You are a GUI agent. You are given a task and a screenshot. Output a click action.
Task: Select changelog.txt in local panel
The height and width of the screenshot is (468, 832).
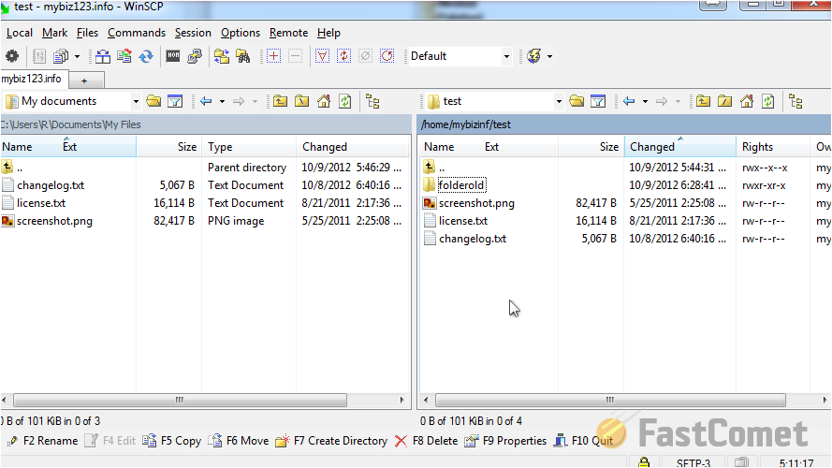[51, 185]
